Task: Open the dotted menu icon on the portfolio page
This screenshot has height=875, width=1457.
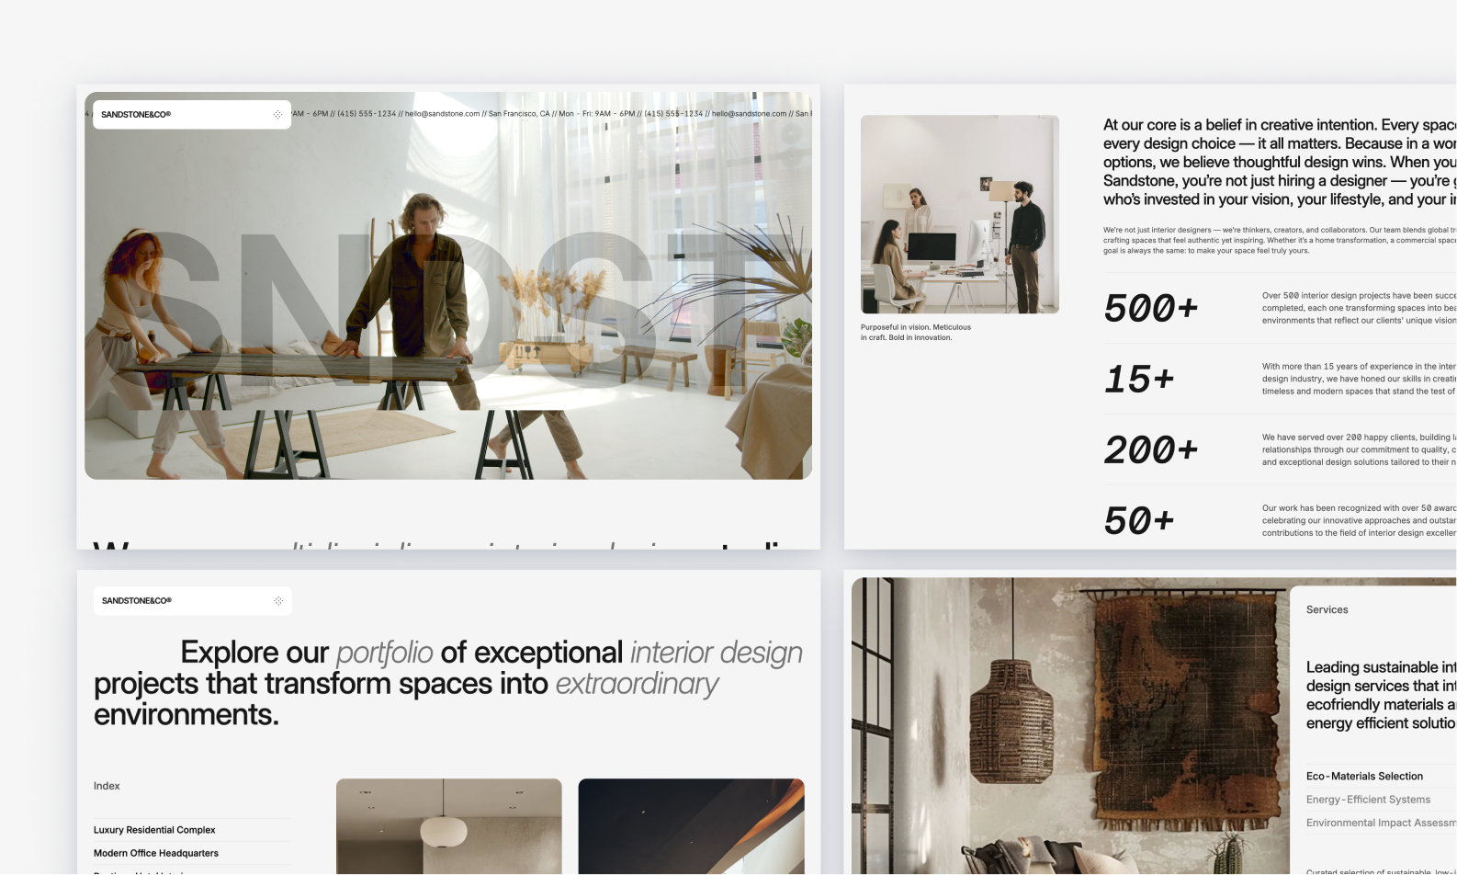Action: click(x=277, y=601)
